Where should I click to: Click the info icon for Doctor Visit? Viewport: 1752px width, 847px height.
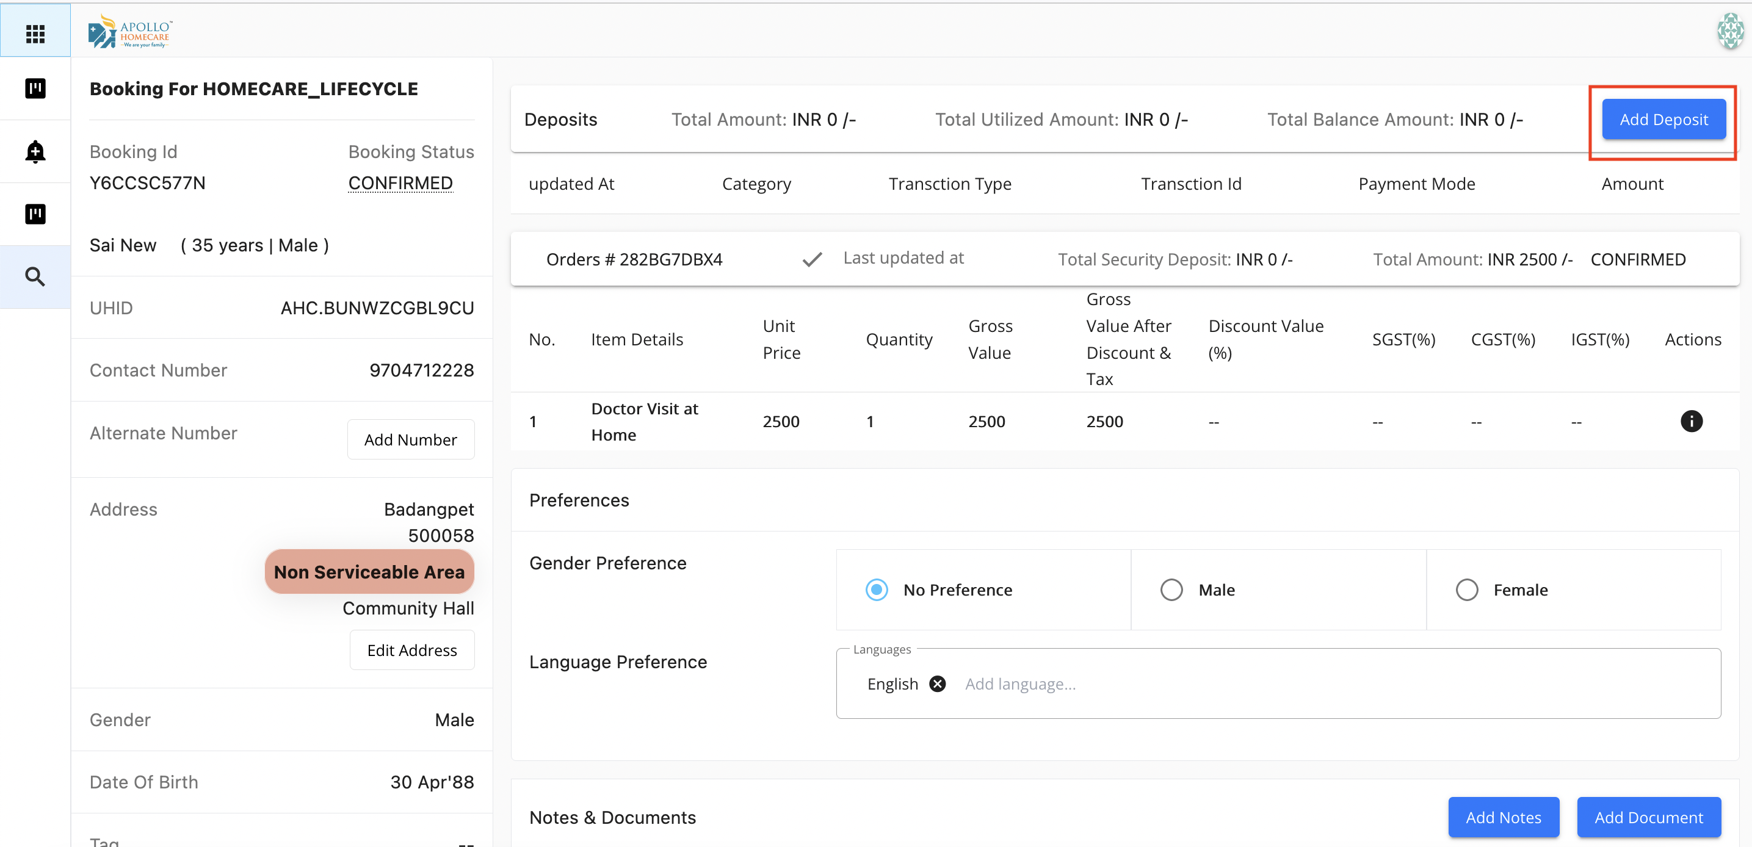[1691, 422]
